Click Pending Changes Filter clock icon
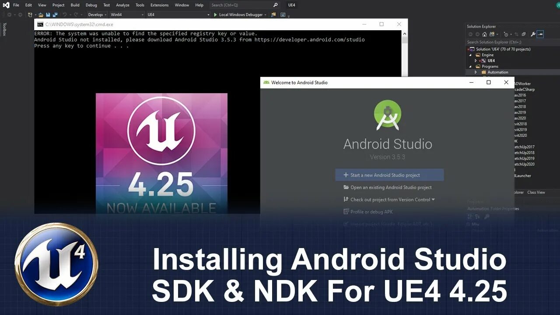The width and height of the screenshot is (560, 315). coord(506,34)
